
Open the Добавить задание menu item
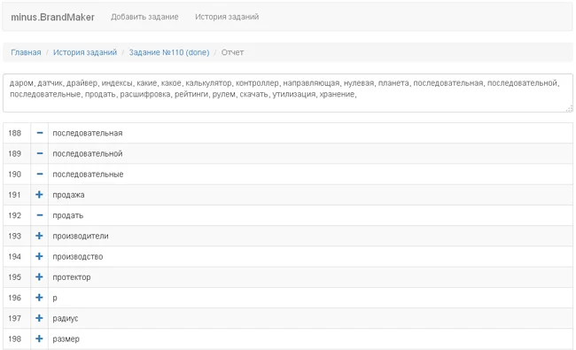[x=144, y=17]
